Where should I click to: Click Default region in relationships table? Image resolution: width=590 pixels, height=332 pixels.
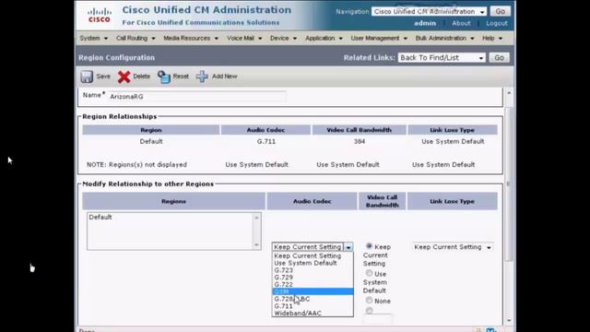151,141
